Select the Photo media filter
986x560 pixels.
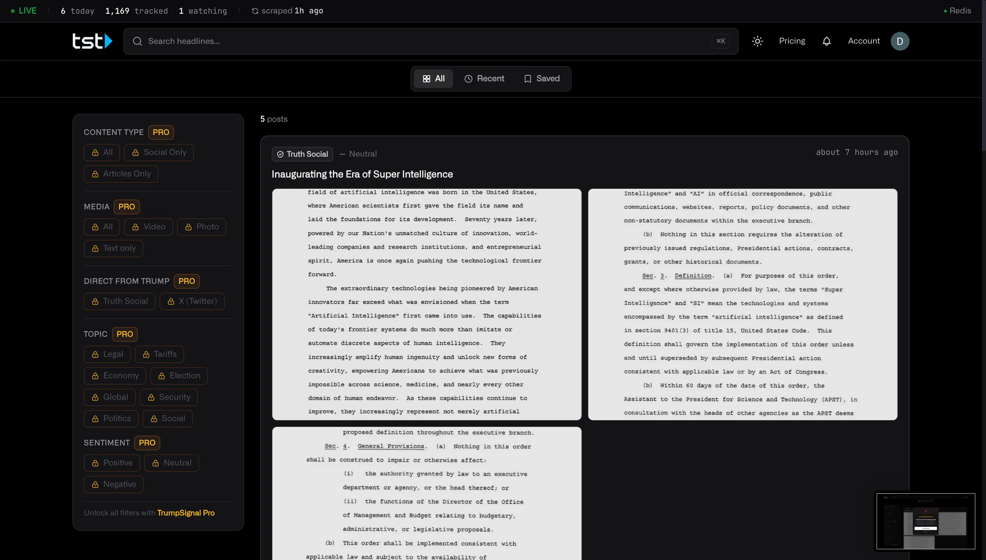pos(202,227)
